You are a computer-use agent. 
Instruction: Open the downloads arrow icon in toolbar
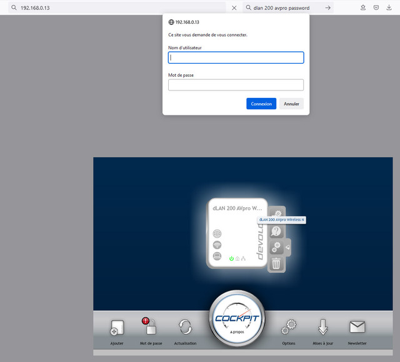click(x=389, y=7)
